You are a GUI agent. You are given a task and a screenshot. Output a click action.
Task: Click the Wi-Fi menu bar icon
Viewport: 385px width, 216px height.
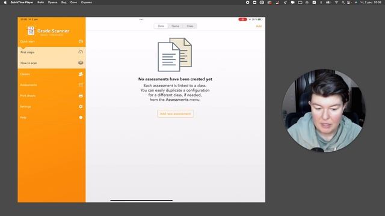pos(336,2)
